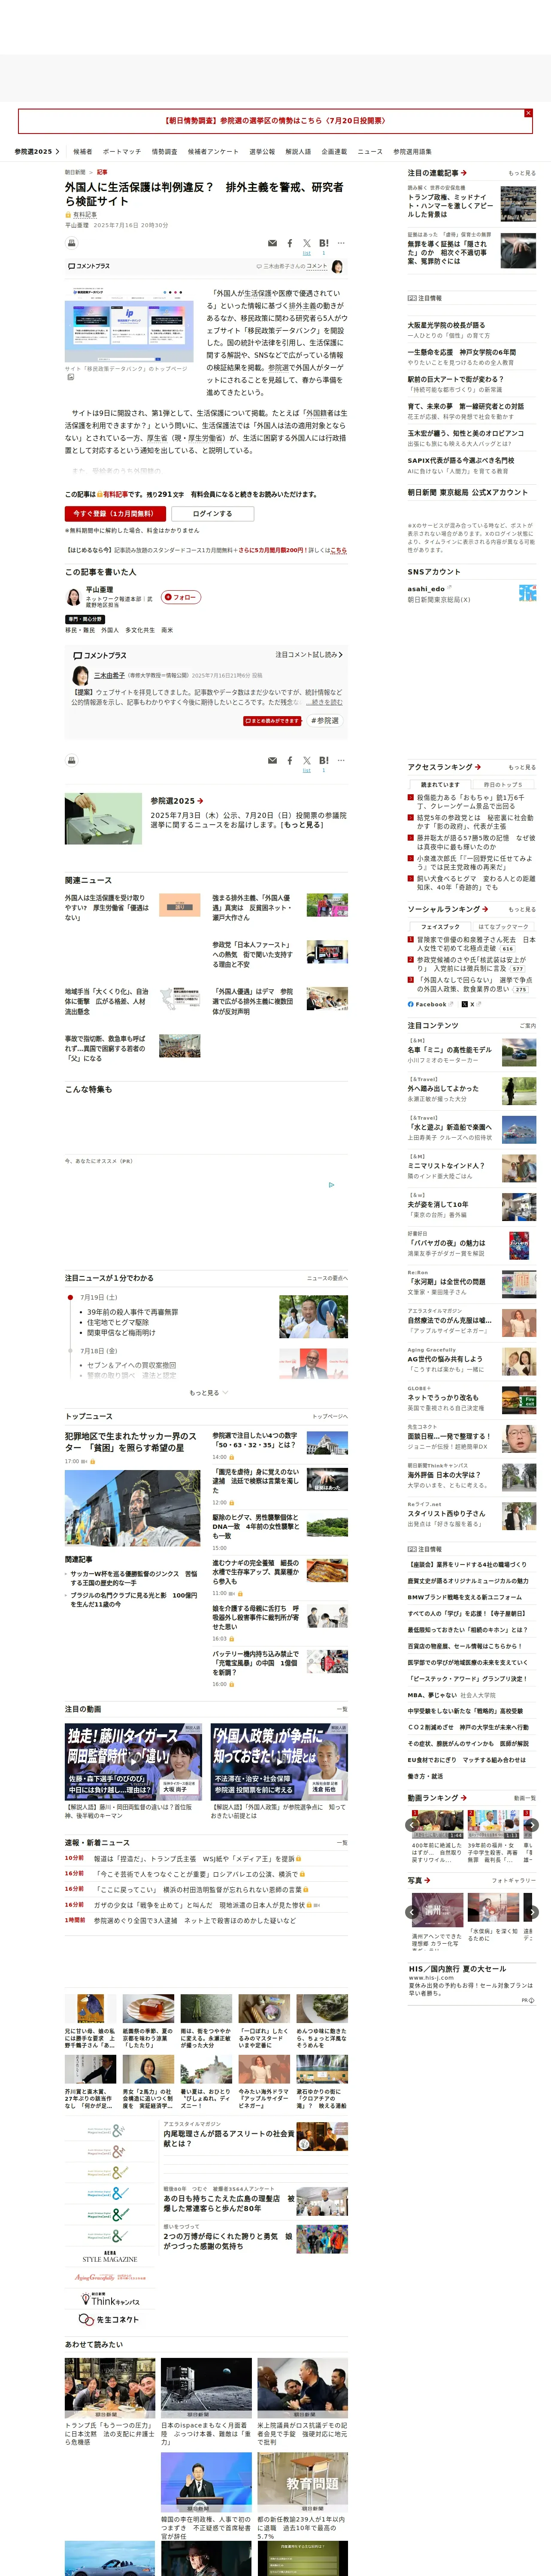Click the コメントプラス speech bubble icon
Image resolution: width=551 pixels, height=2576 pixels.
(x=72, y=266)
